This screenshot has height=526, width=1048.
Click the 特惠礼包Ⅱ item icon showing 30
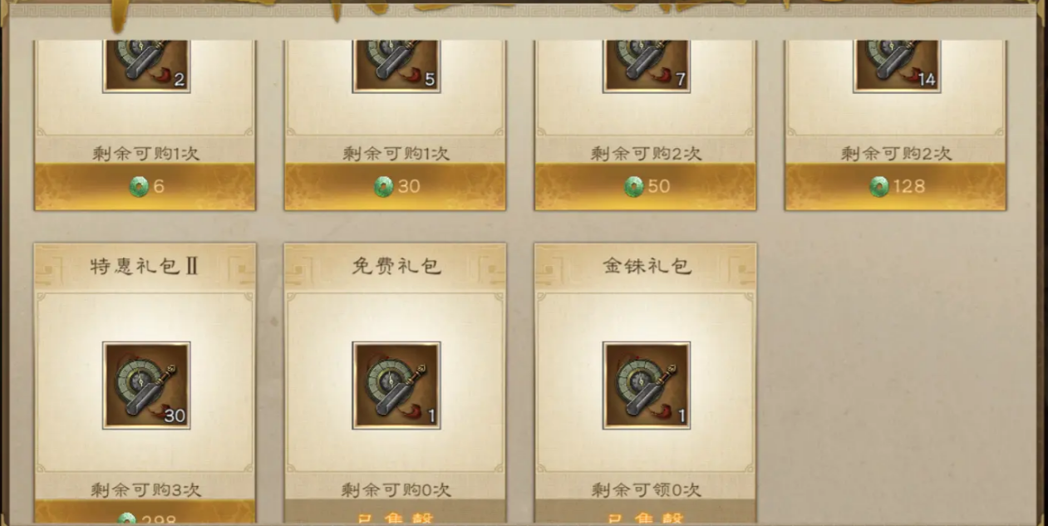(146, 386)
